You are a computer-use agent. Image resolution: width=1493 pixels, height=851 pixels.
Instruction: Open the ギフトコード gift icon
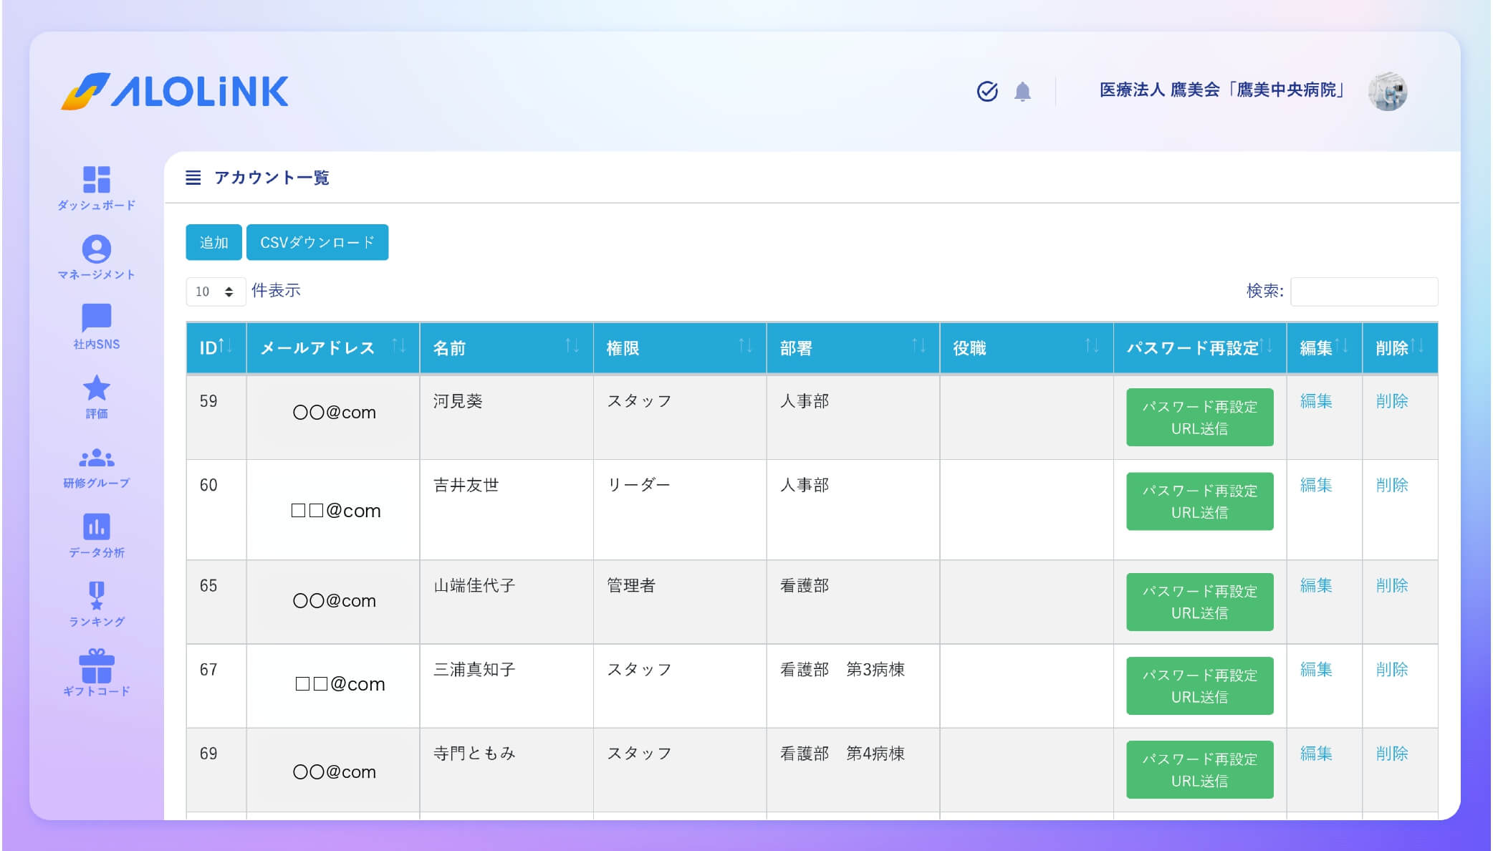[x=96, y=666]
